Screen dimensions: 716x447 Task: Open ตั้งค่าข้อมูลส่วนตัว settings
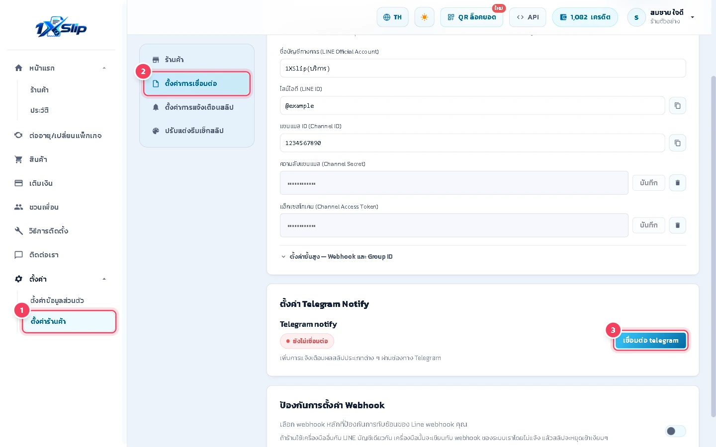(57, 300)
